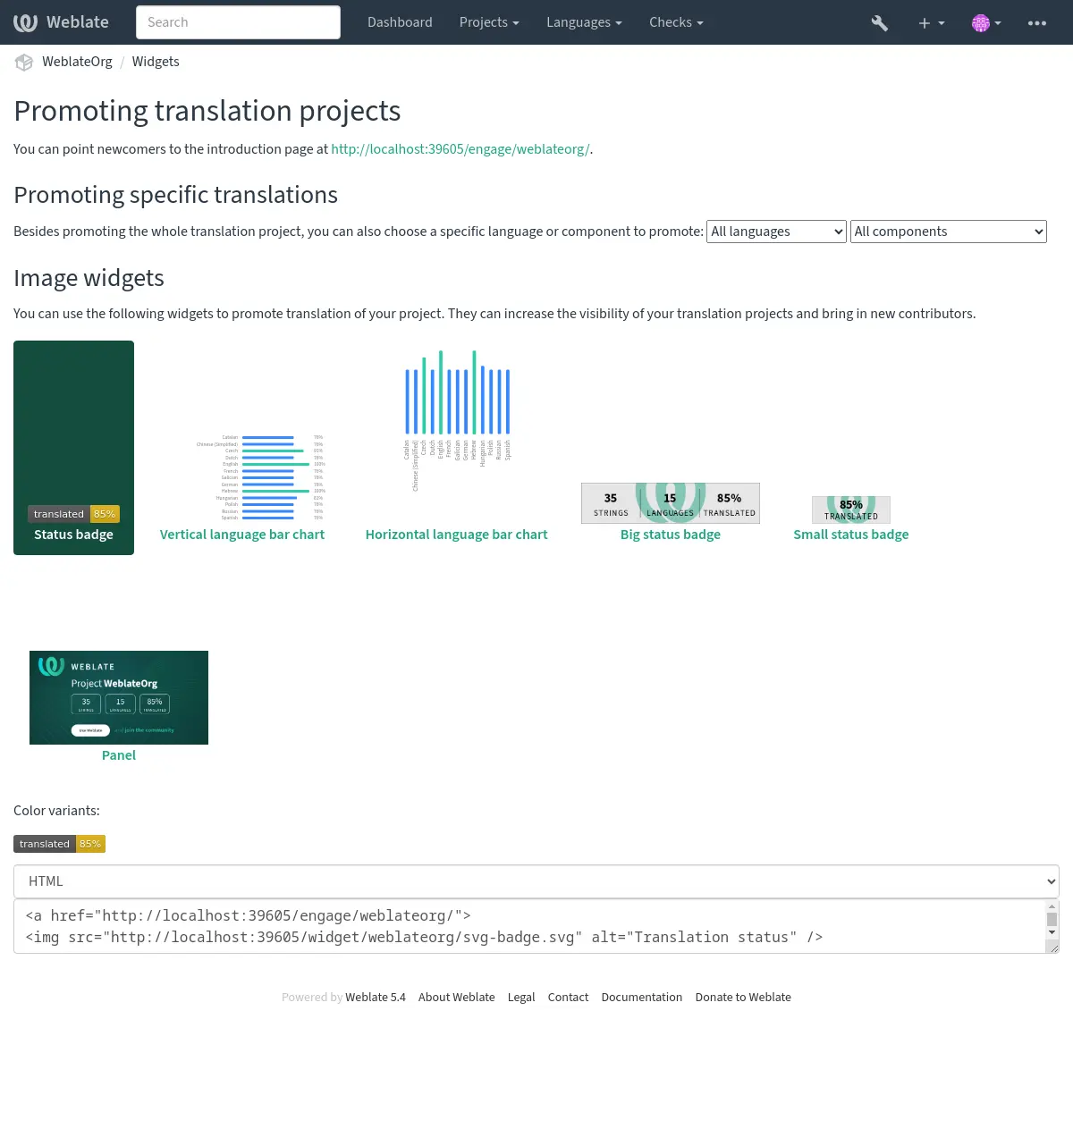Click the code textarea scroll-up arrow
Image resolution: width=1073 pixels, height=1129 pixels.
click(1052, 906)
